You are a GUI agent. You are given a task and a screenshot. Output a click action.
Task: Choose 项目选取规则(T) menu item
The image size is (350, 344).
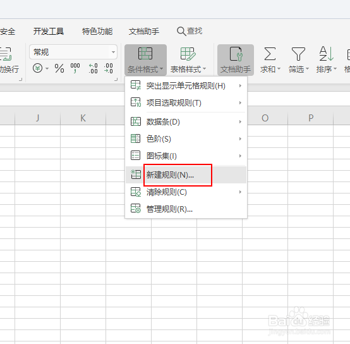click(186, 102)
